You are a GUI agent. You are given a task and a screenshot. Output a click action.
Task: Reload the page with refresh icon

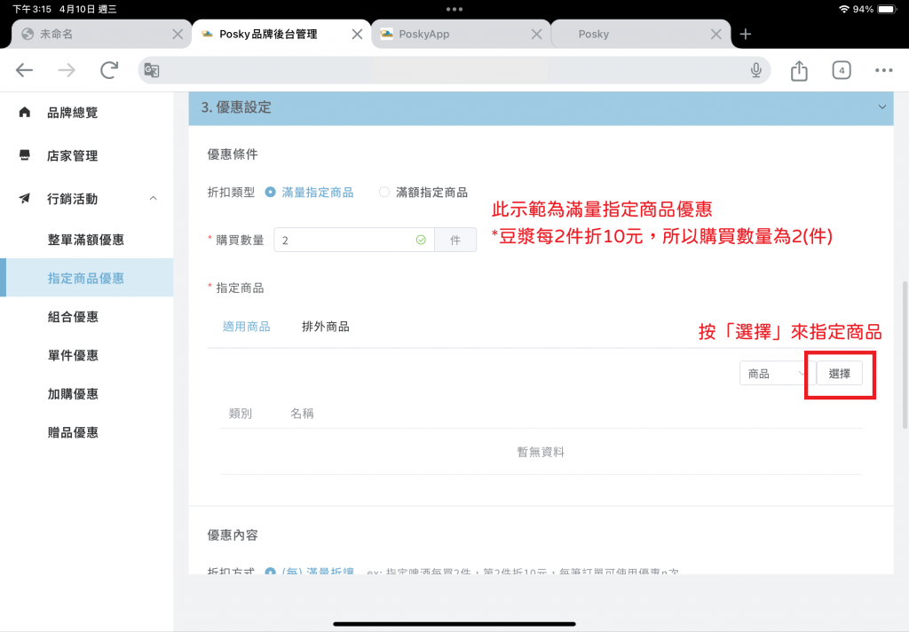[109, 70]
